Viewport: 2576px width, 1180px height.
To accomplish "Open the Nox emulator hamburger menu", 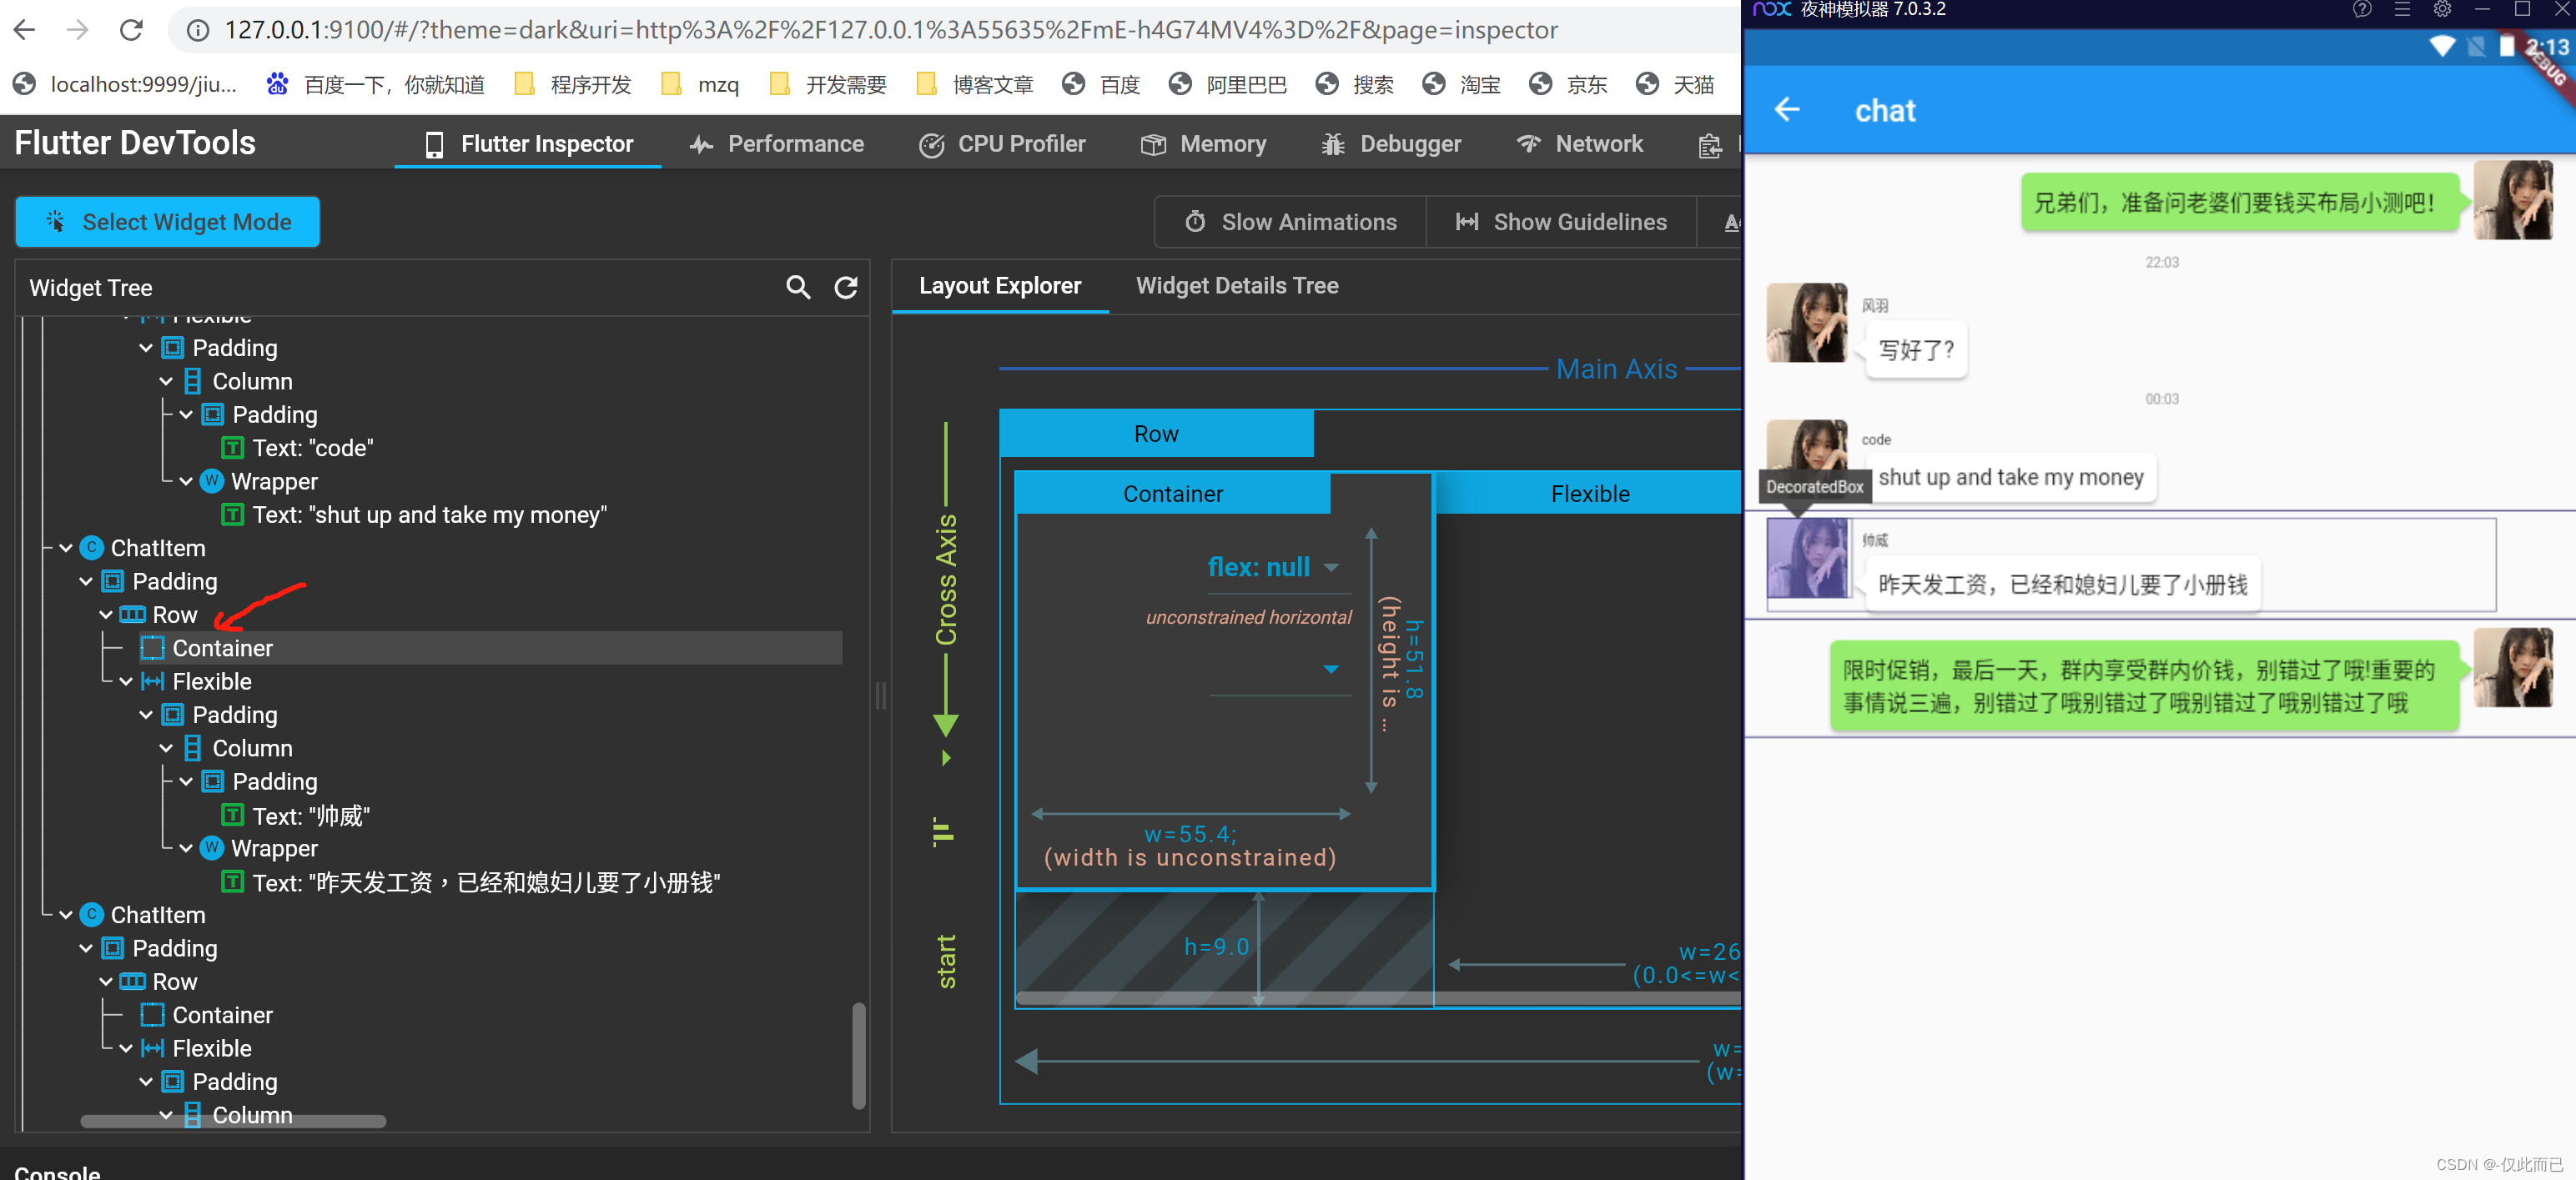I will point(2402,10).
